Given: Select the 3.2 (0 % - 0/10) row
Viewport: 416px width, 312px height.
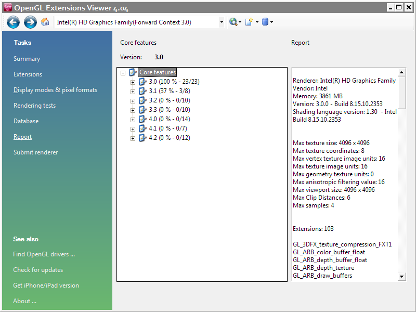Looking at the screenshot, I should [x=170, y=100].
